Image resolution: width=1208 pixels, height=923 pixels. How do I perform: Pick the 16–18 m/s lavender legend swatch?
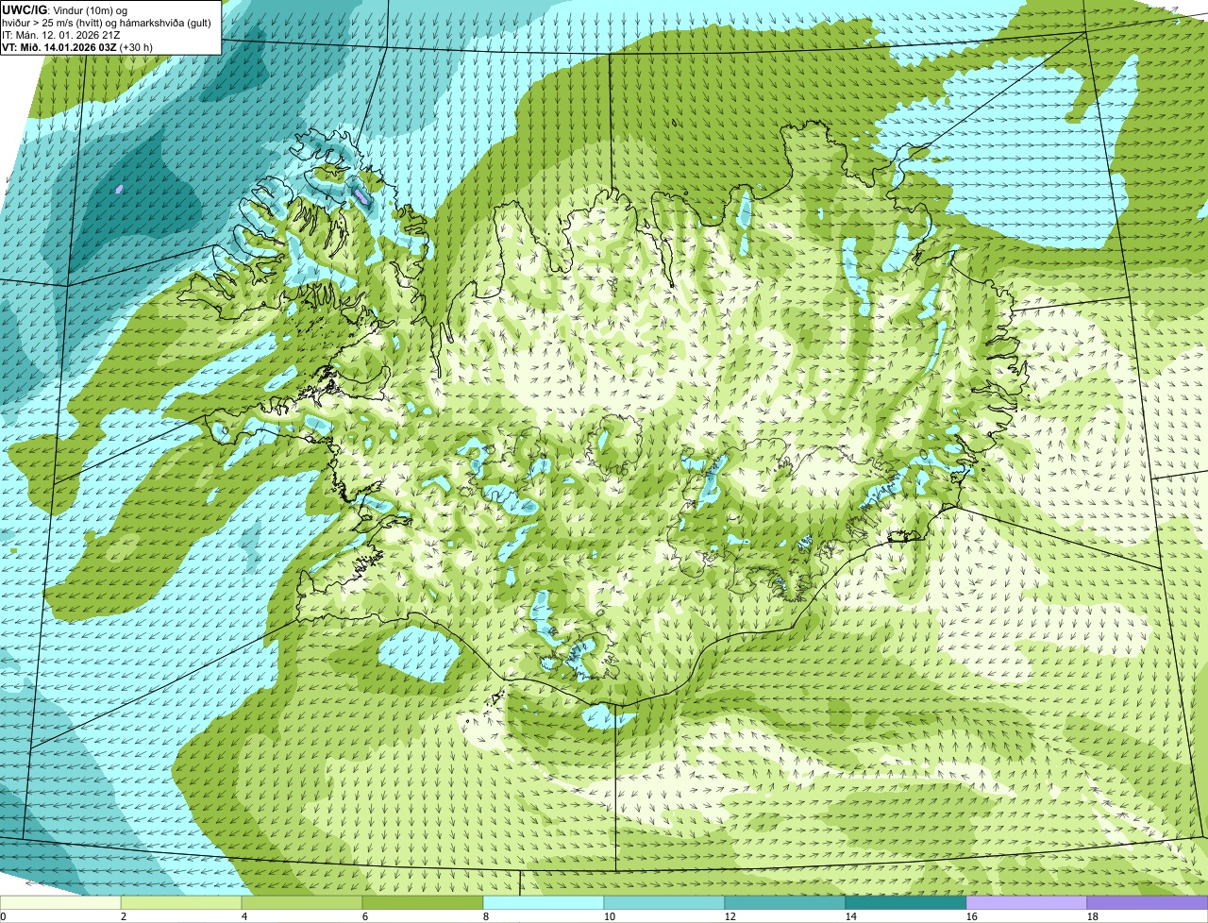pos(1027,902)
